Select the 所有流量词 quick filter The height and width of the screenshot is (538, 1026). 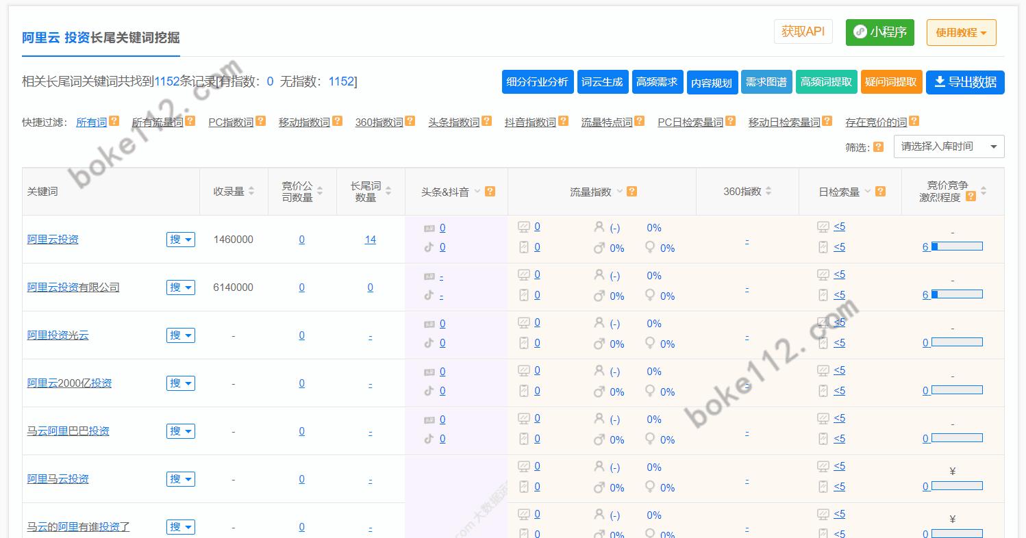158,121
